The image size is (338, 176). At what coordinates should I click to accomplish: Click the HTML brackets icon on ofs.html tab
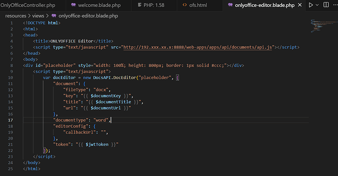185,5
